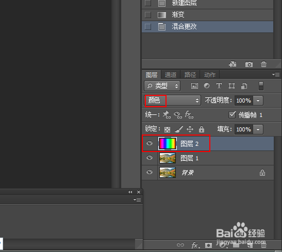Open layer filter 类型 dropdown

pyautogui.click(x=162, y=86)
